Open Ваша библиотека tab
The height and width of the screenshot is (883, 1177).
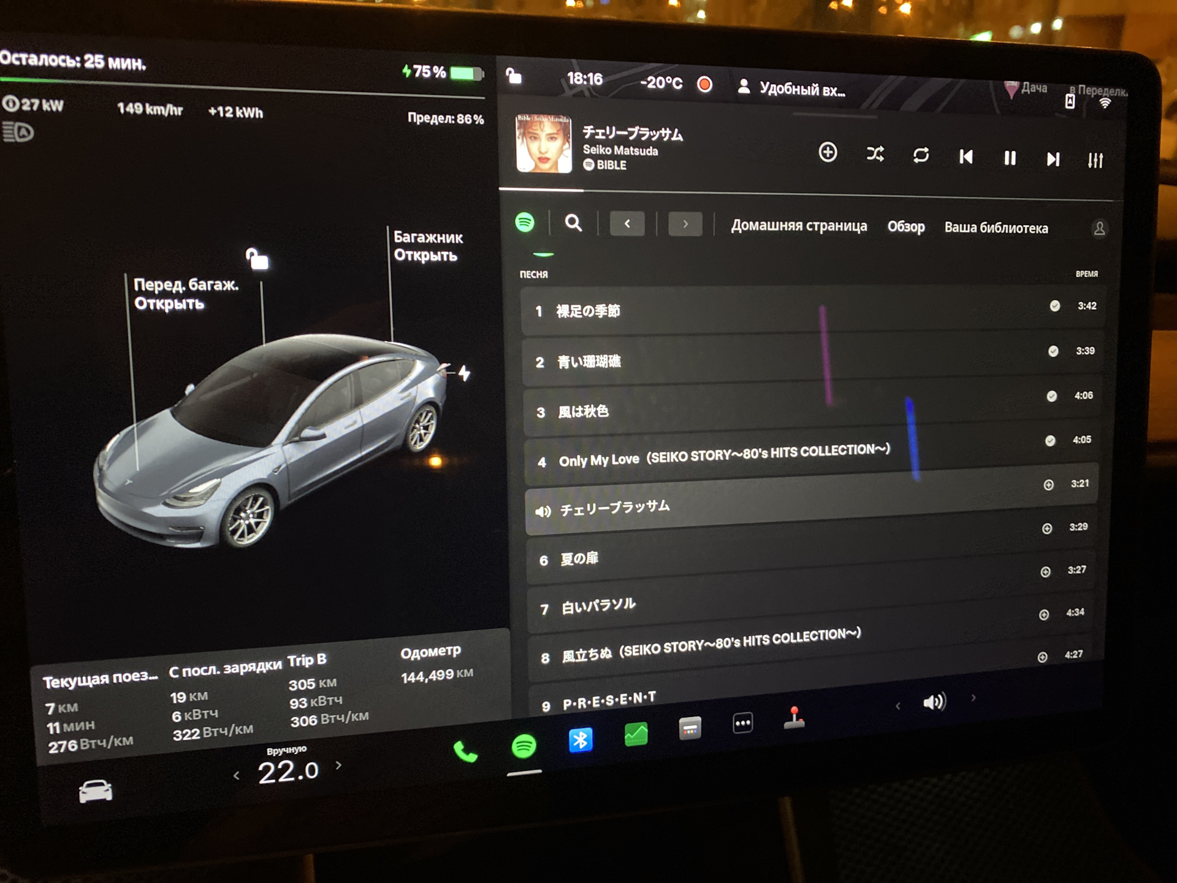(x=996, y=228)
